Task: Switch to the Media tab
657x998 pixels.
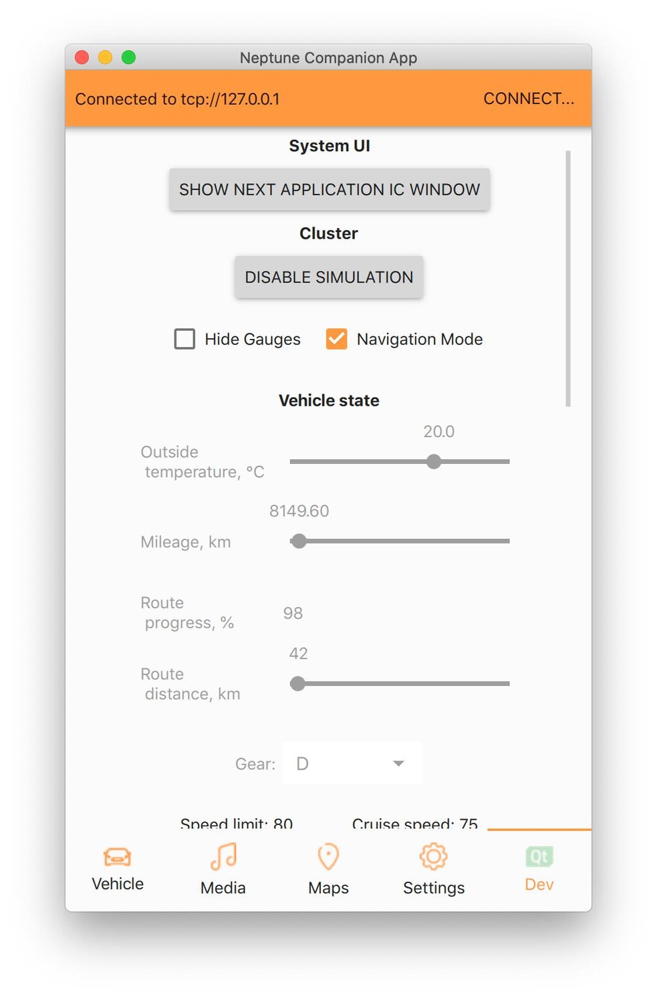Action: (223, 868)
